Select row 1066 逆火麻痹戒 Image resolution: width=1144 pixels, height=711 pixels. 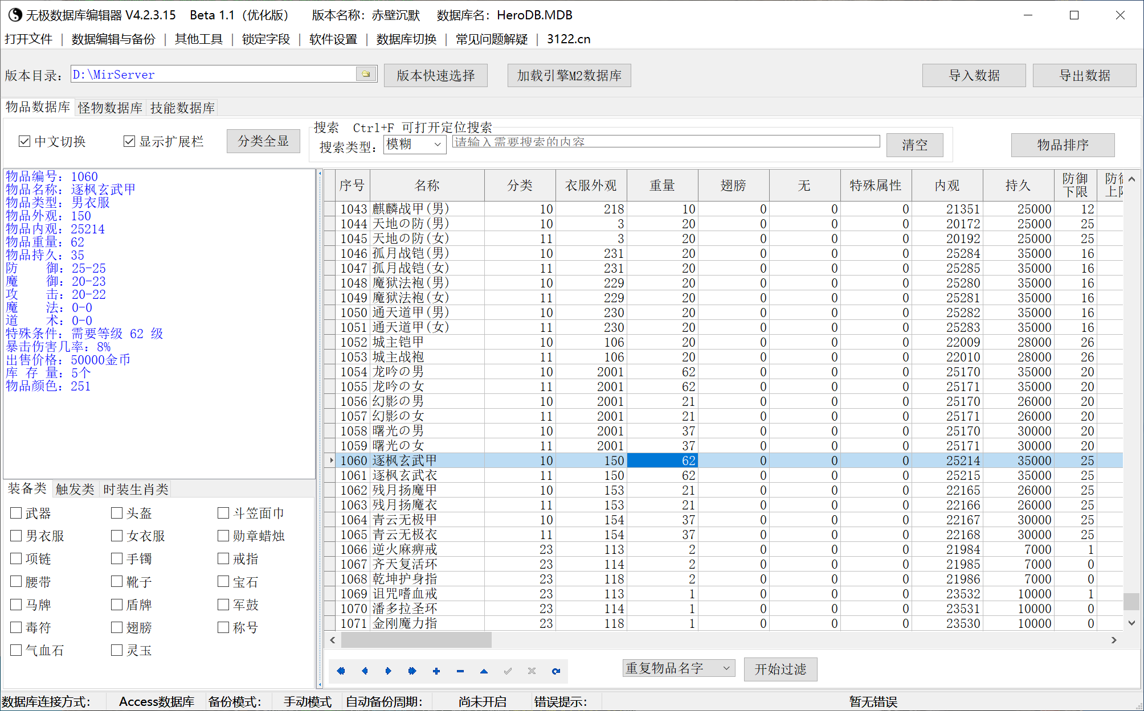point(724,549)
